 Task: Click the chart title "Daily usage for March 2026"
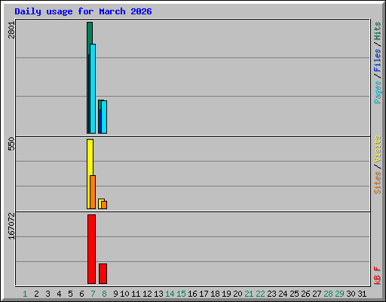coord(83,11)
